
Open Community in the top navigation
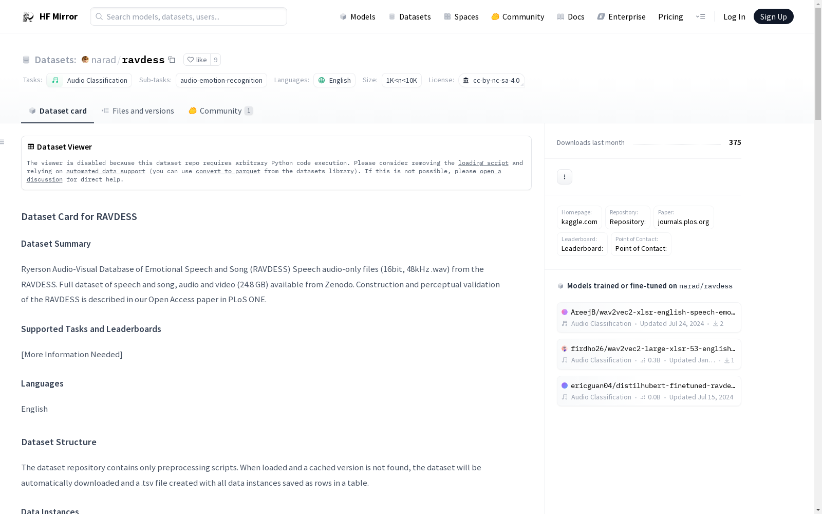coord(518,16)
